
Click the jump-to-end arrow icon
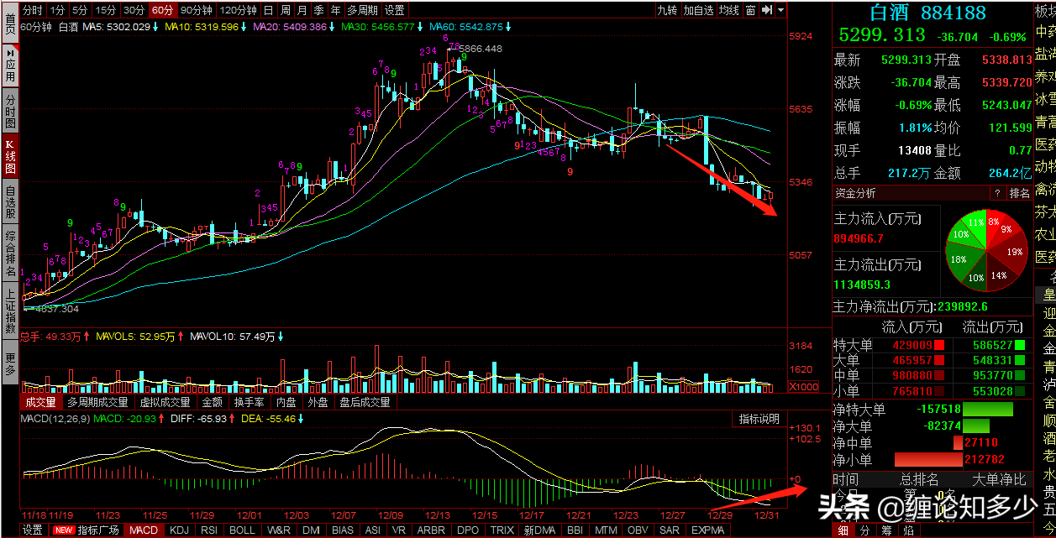pos(766,10)
